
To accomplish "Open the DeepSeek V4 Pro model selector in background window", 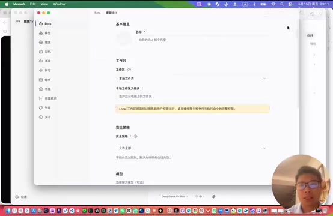I will (174, 196).
